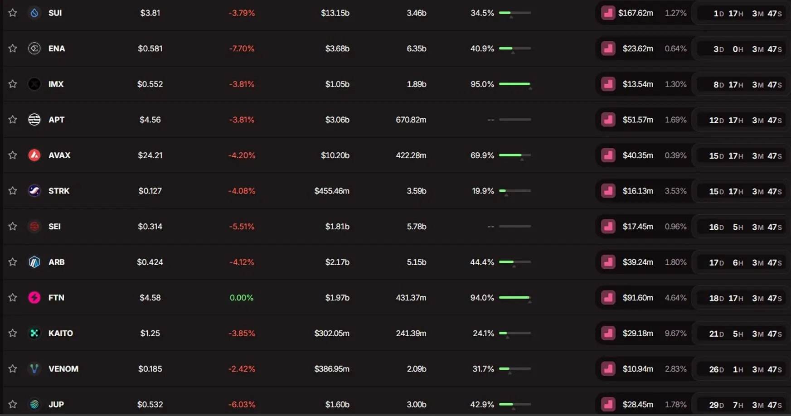
Task: Toggle the favorite star for VENOM
Action: click(x=13, y=368)
